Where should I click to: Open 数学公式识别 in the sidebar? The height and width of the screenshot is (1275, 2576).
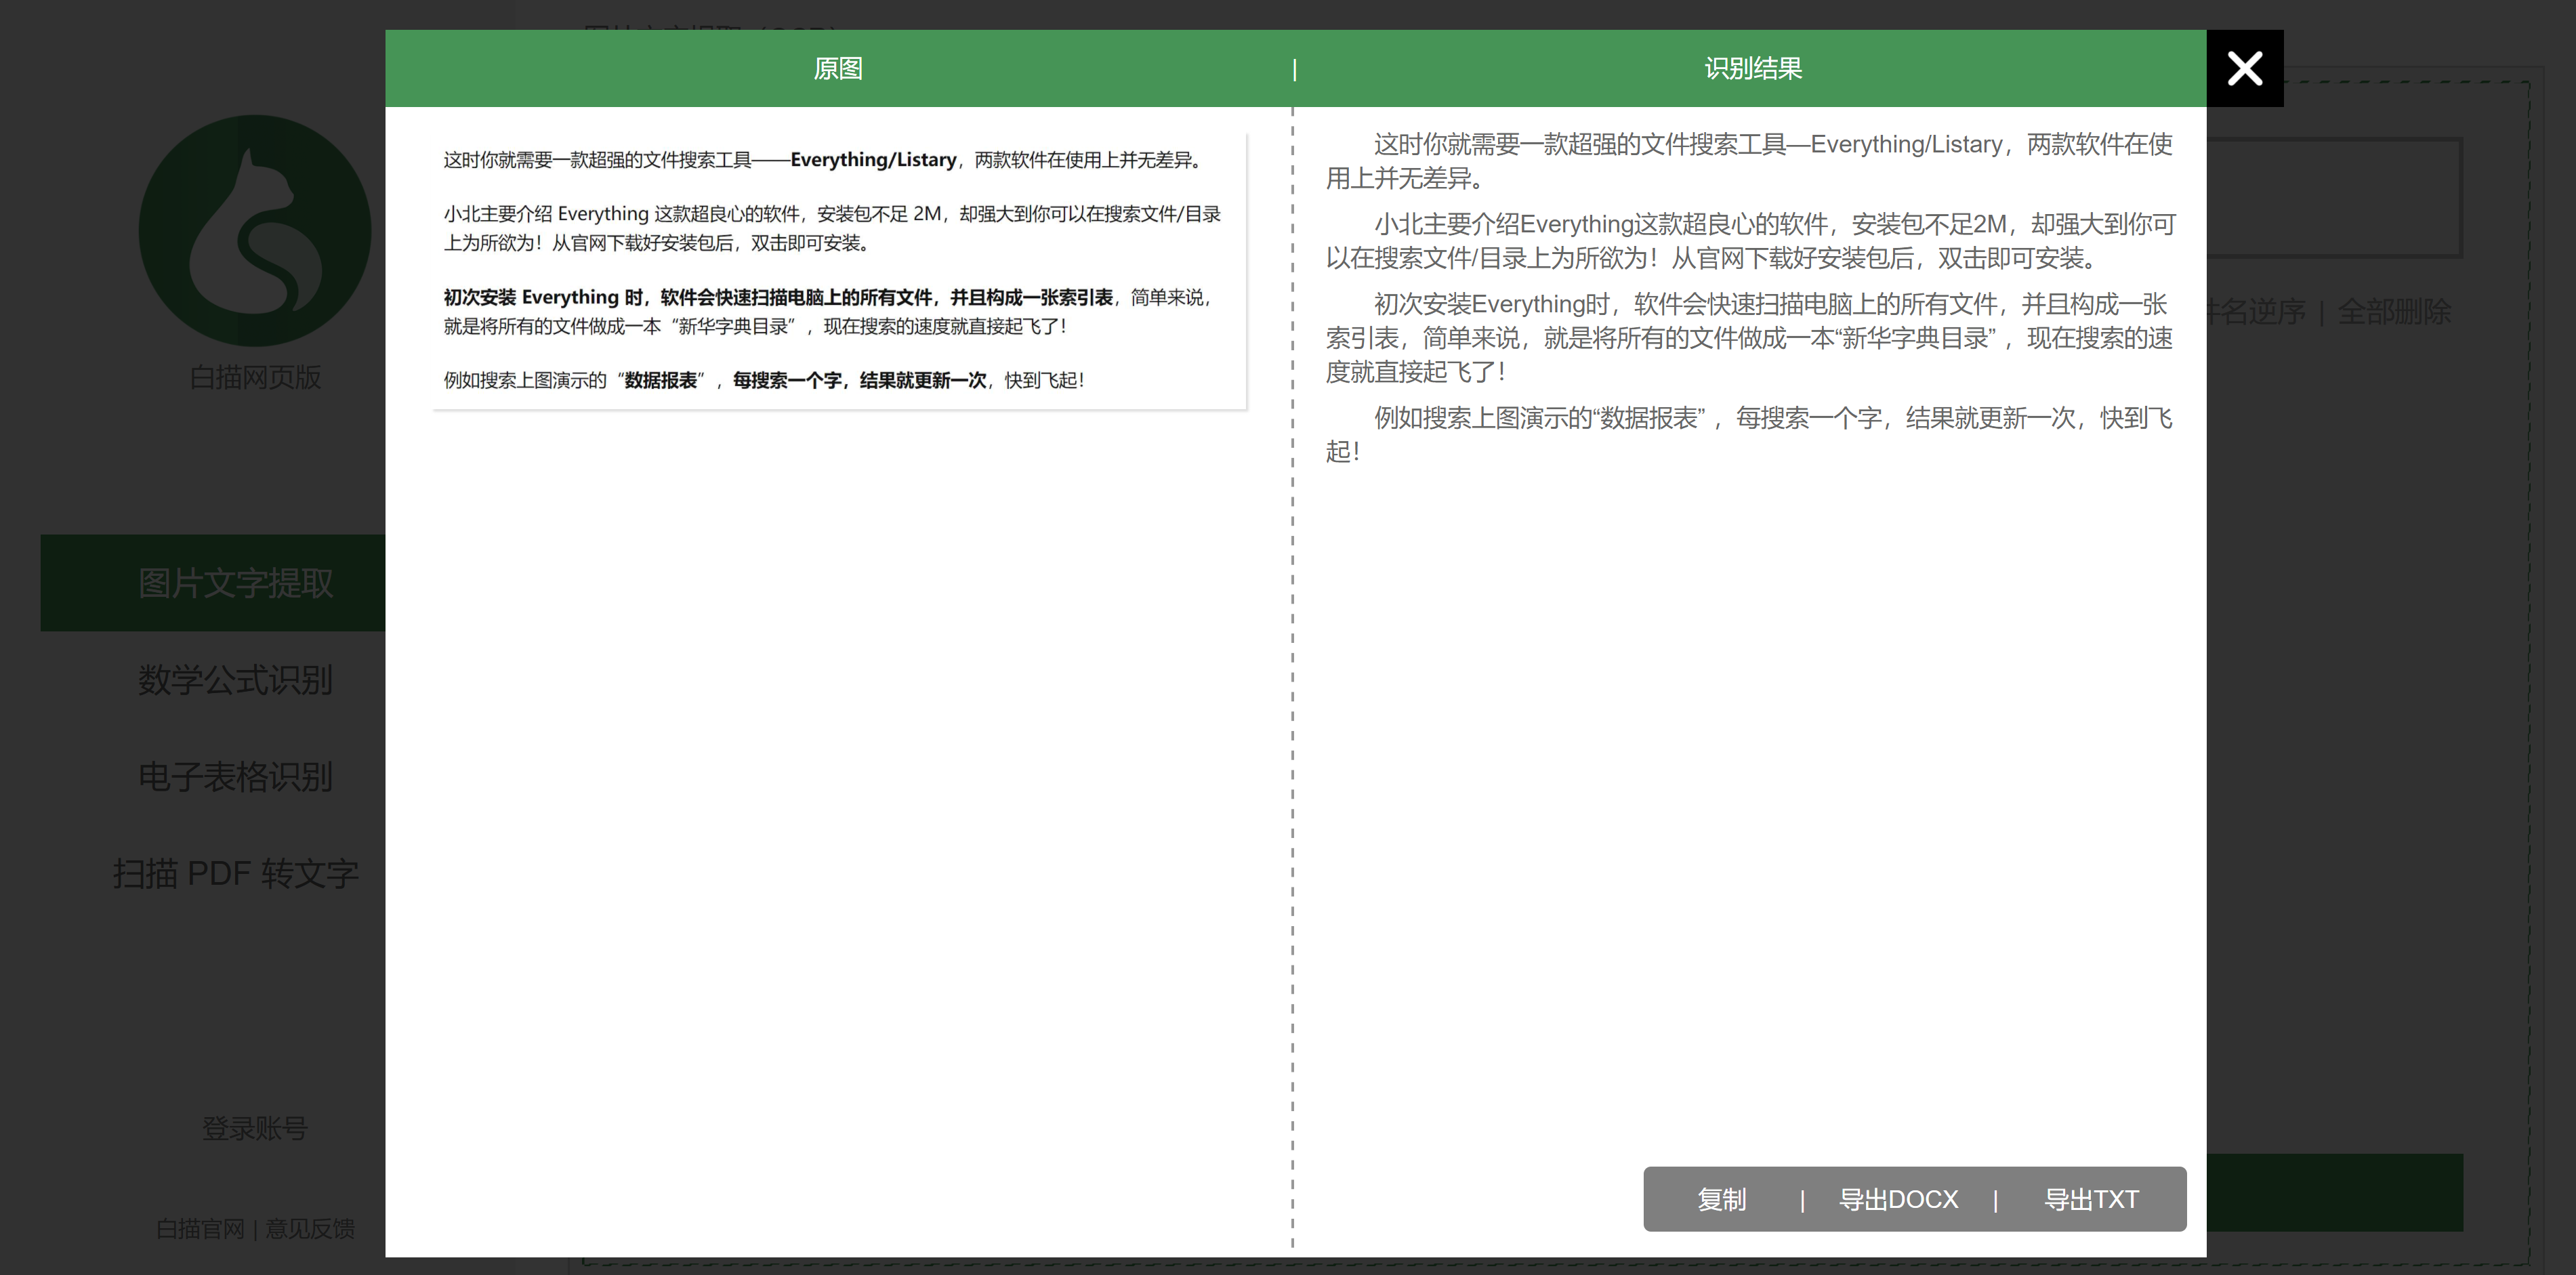[x=235, y=680]
